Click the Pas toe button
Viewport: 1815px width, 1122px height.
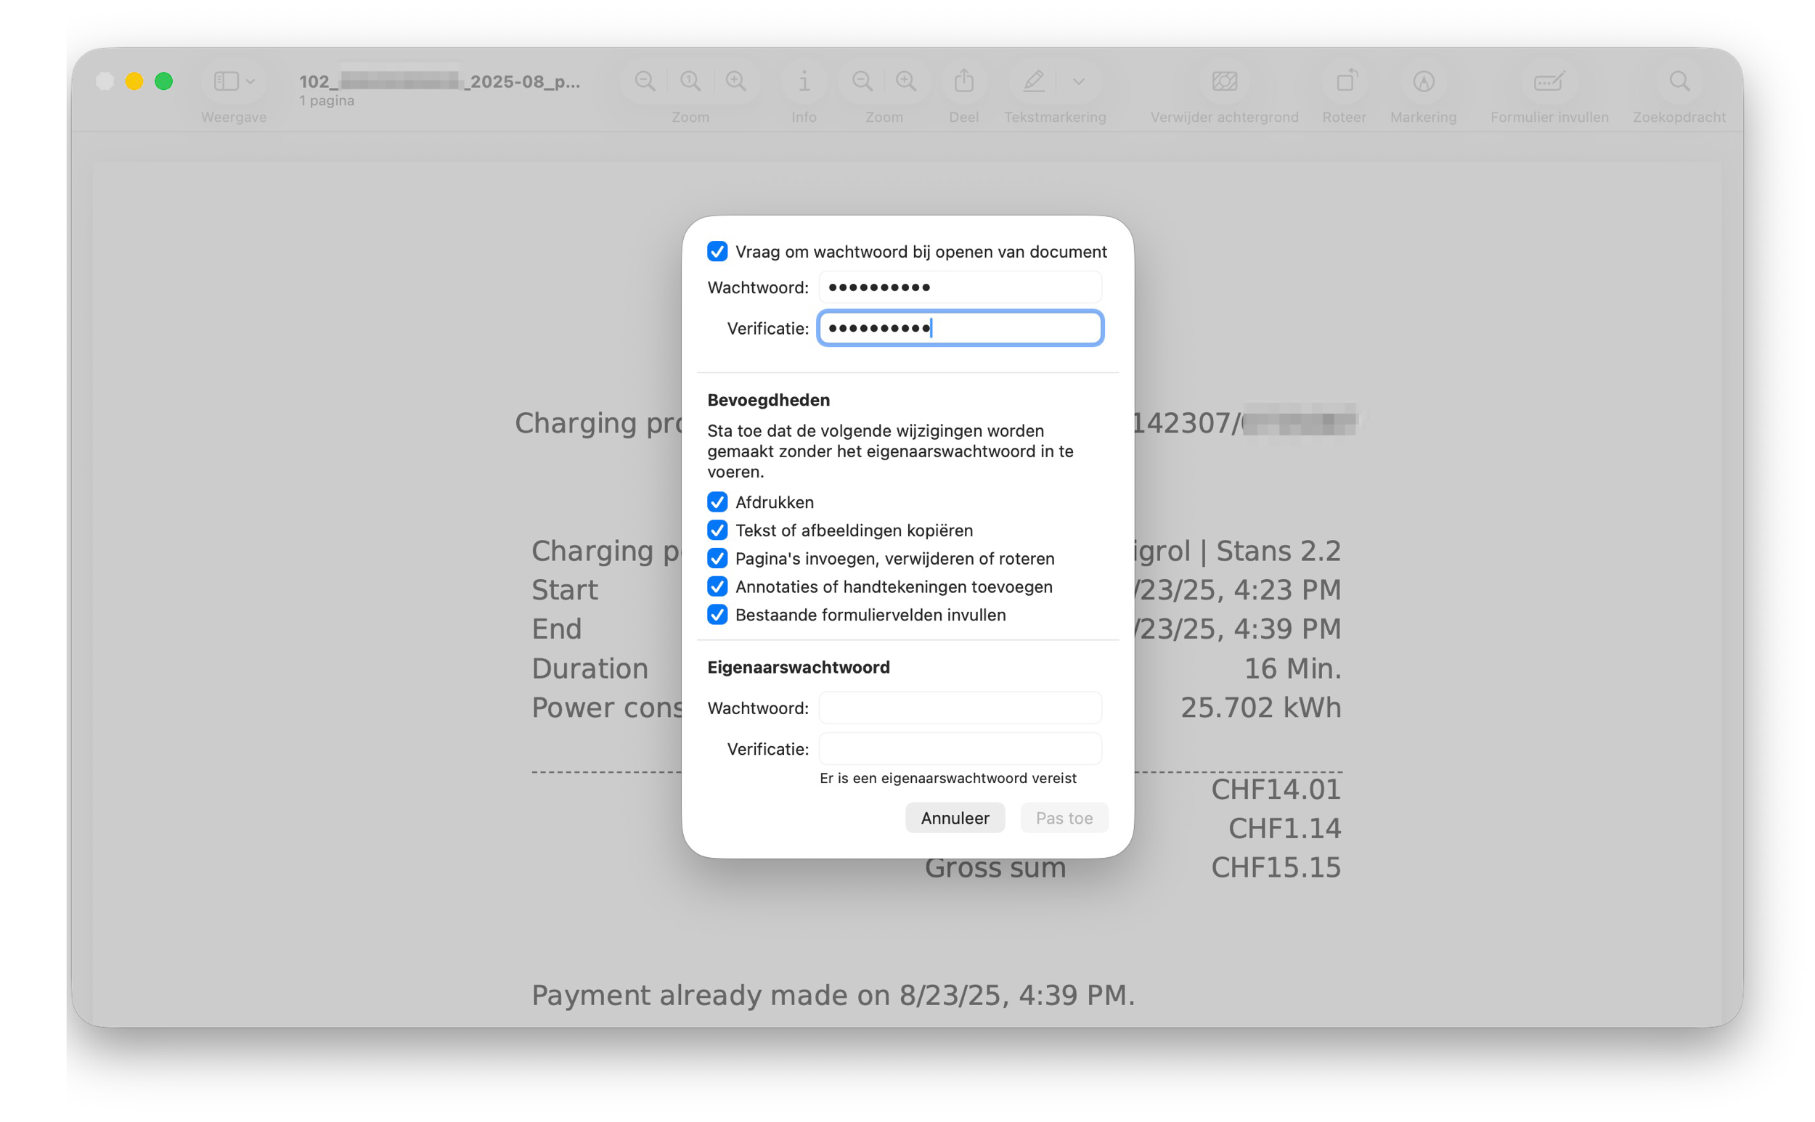[1064, 818]
